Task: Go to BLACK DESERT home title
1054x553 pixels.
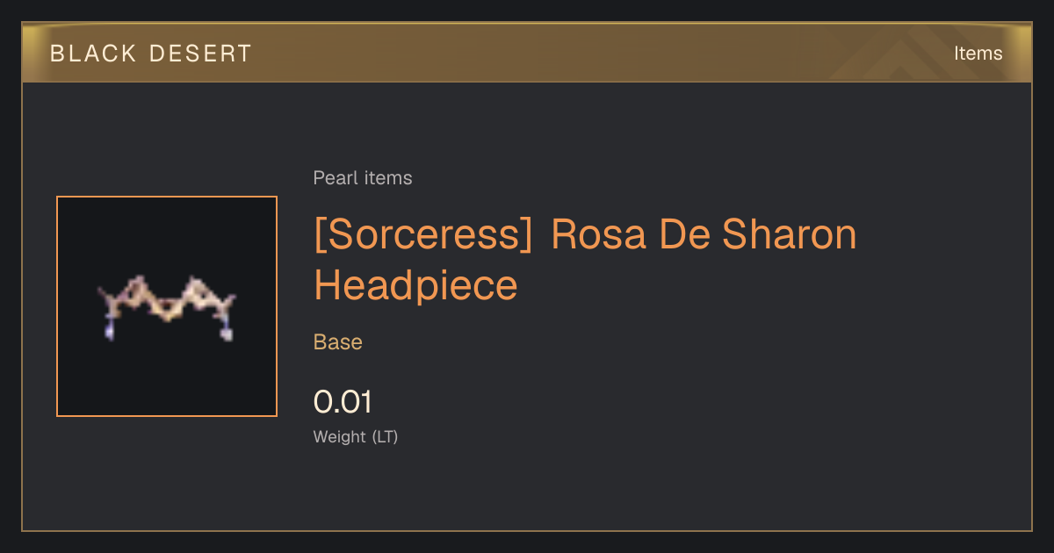Action: pos(151,54)
